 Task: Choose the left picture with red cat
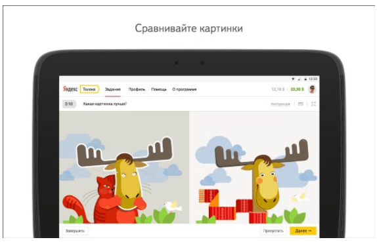pos(124,167)
